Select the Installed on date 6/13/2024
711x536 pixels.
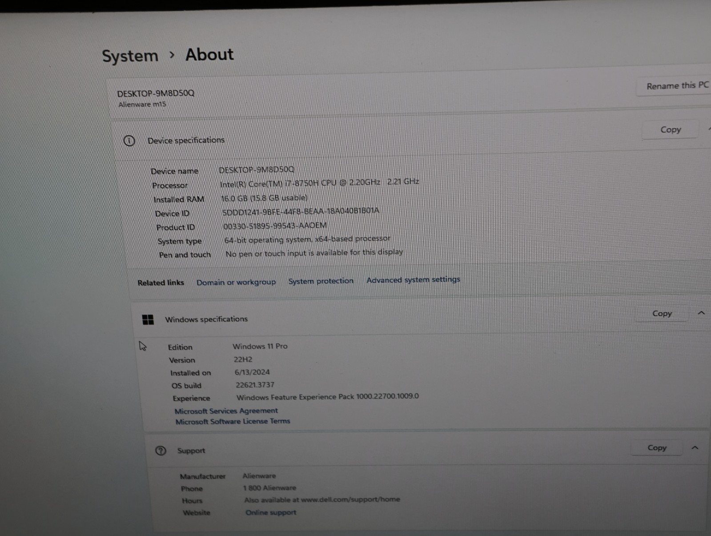pyautogui.click(x=252, y=372)
